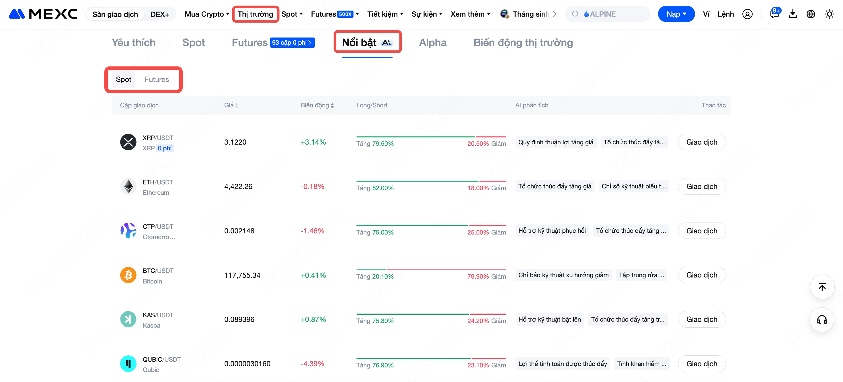Click the BTC/USDT pair name
The image size is (843, 382).
point(158,271)
